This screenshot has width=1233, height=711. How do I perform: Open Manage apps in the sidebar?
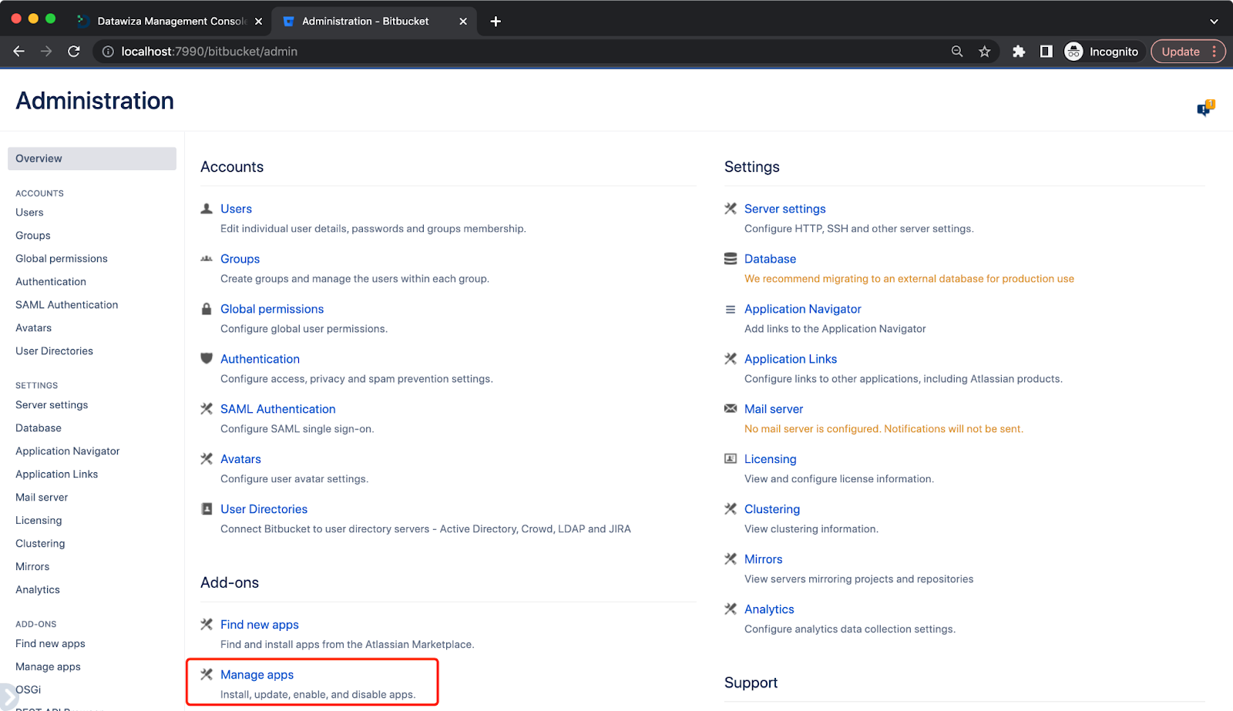click(48, 667)
